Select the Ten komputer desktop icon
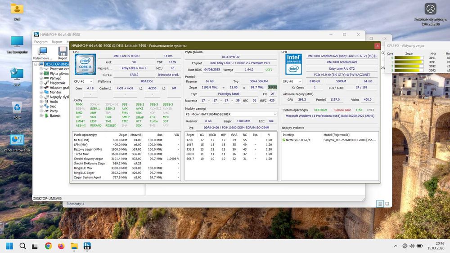 coord(17,45)
